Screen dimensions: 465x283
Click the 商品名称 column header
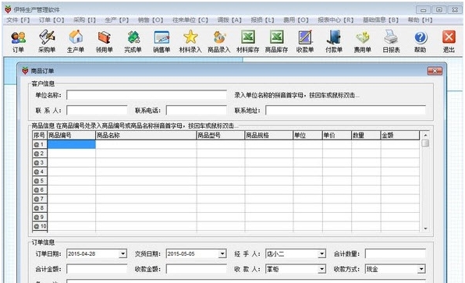pyautogui.click(x=146, y=136)
